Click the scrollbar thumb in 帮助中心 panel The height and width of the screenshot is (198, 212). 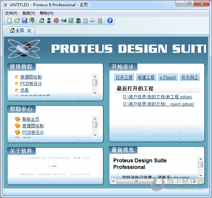(95, 124)
